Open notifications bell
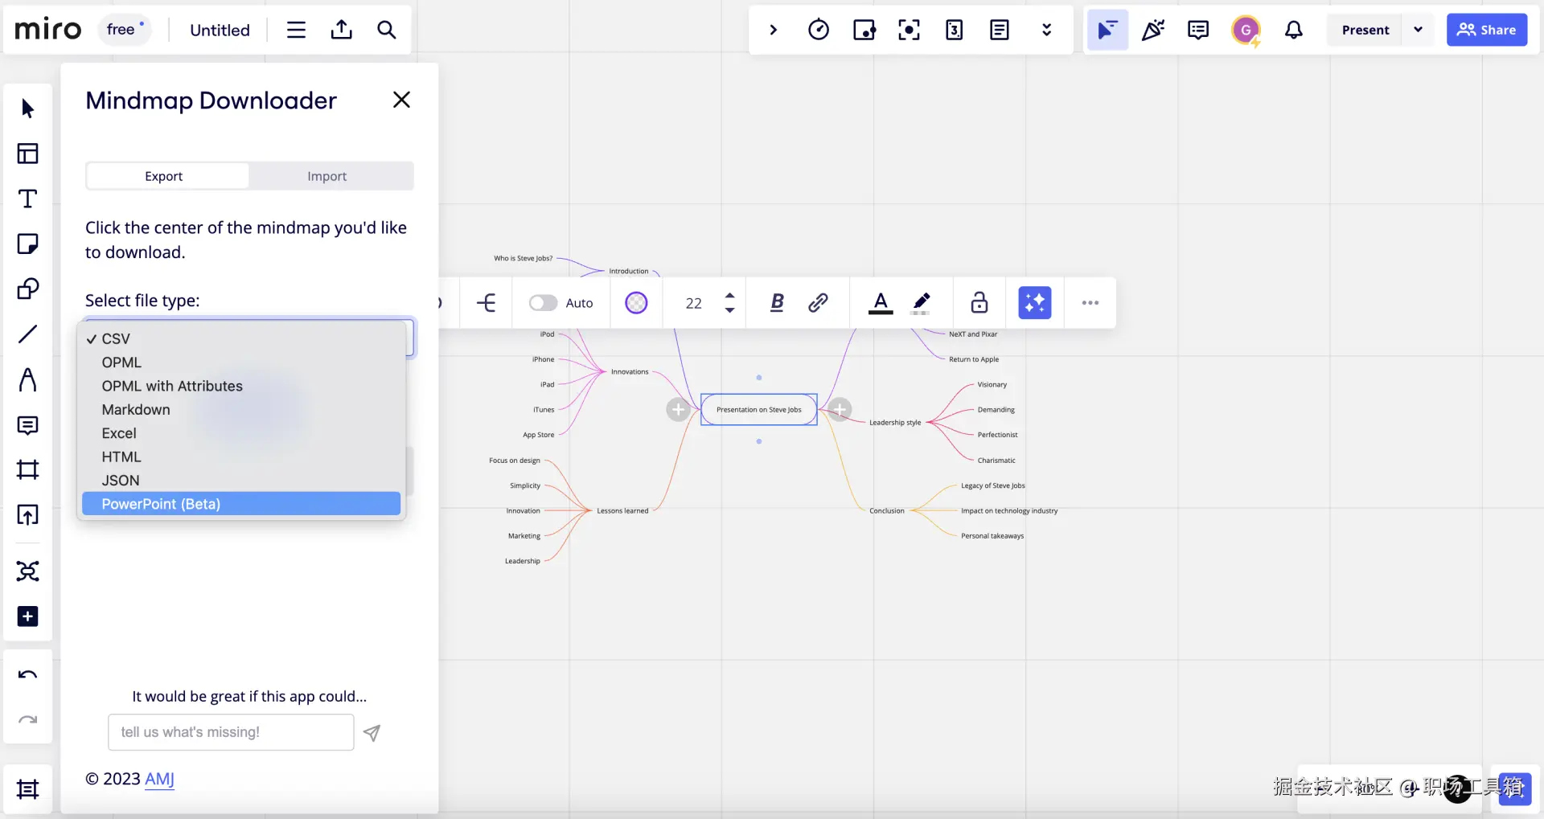 [1293, 30]
